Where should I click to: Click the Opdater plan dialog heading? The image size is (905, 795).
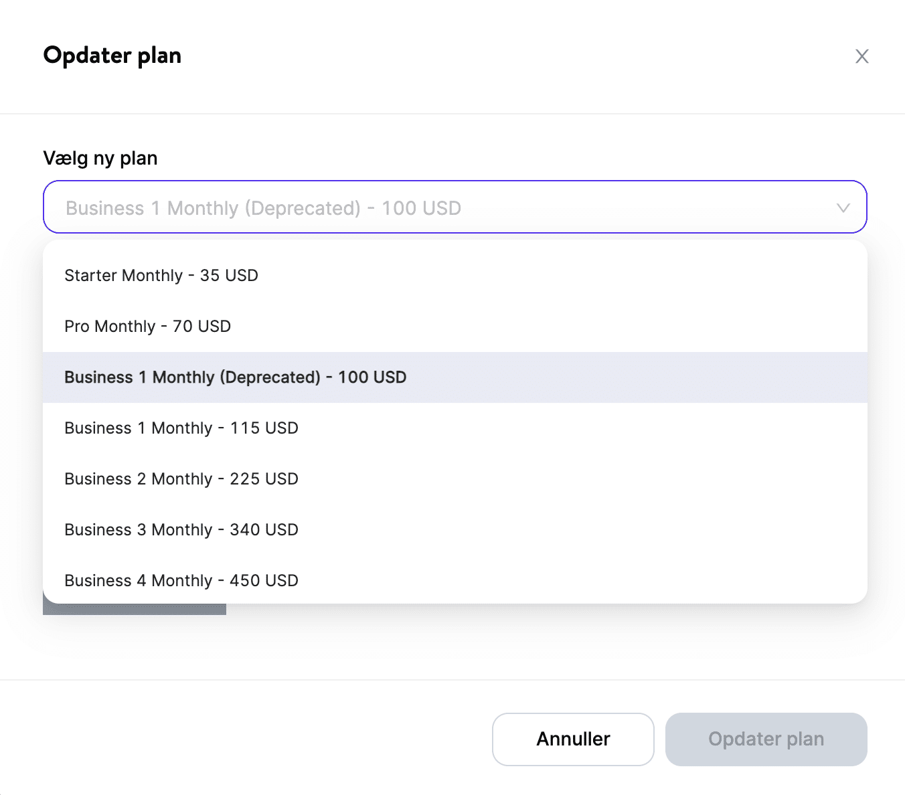pos(112,56)
